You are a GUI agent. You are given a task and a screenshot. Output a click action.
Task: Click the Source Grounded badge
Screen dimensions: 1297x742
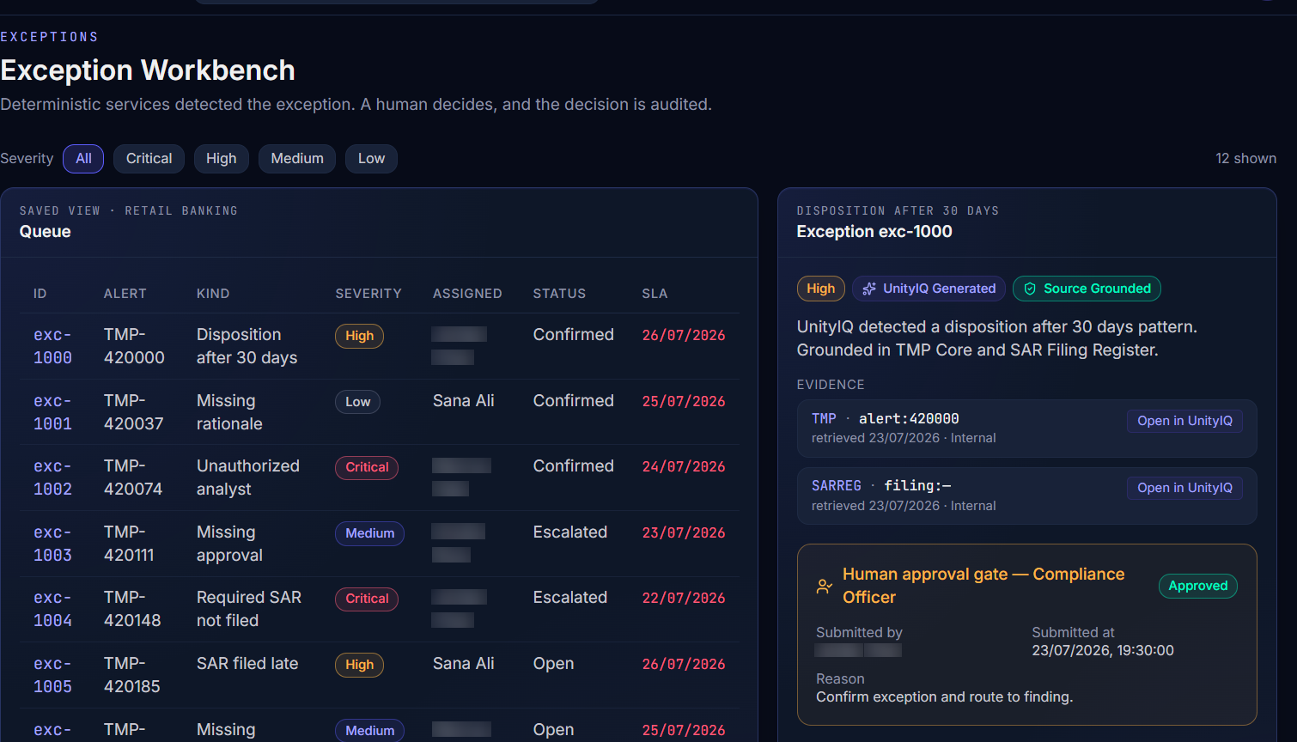click(x=1087, y=289)
